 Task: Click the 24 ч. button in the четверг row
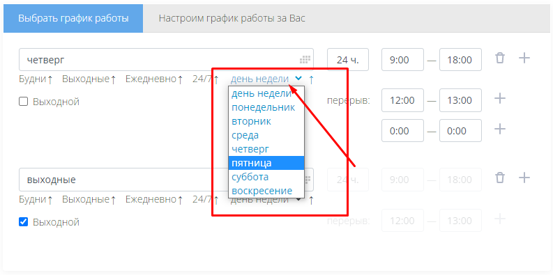click(348, 60)
